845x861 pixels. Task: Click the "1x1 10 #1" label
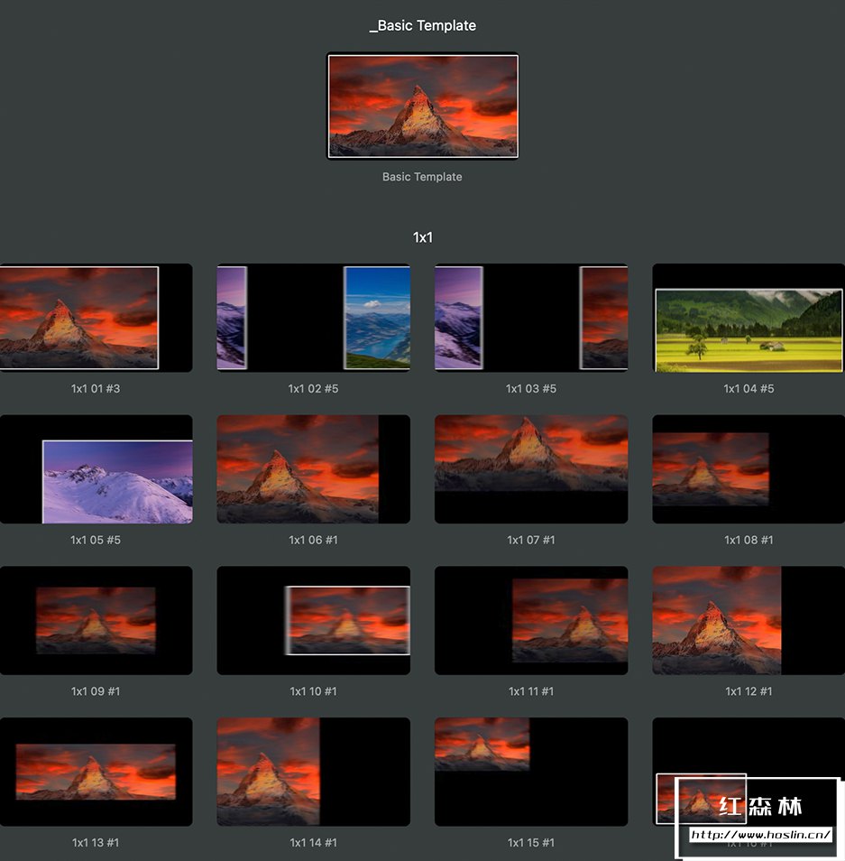[313, 691]
